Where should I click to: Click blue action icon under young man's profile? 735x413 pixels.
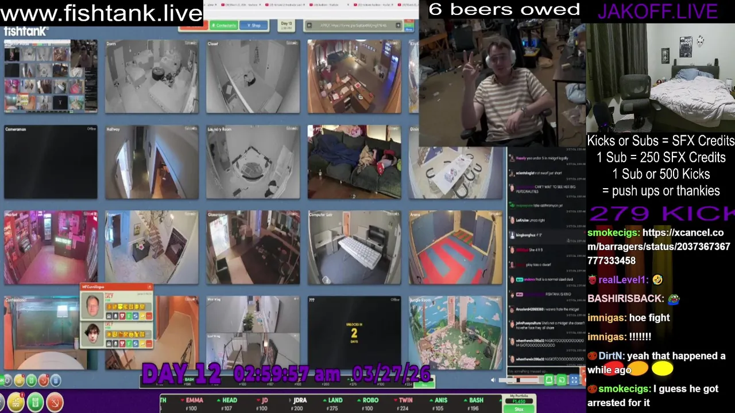tap(136, 344)
